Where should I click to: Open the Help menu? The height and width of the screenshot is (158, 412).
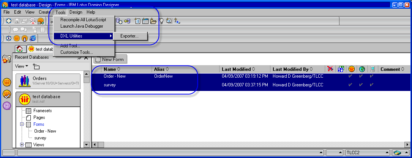pos(91,12)
